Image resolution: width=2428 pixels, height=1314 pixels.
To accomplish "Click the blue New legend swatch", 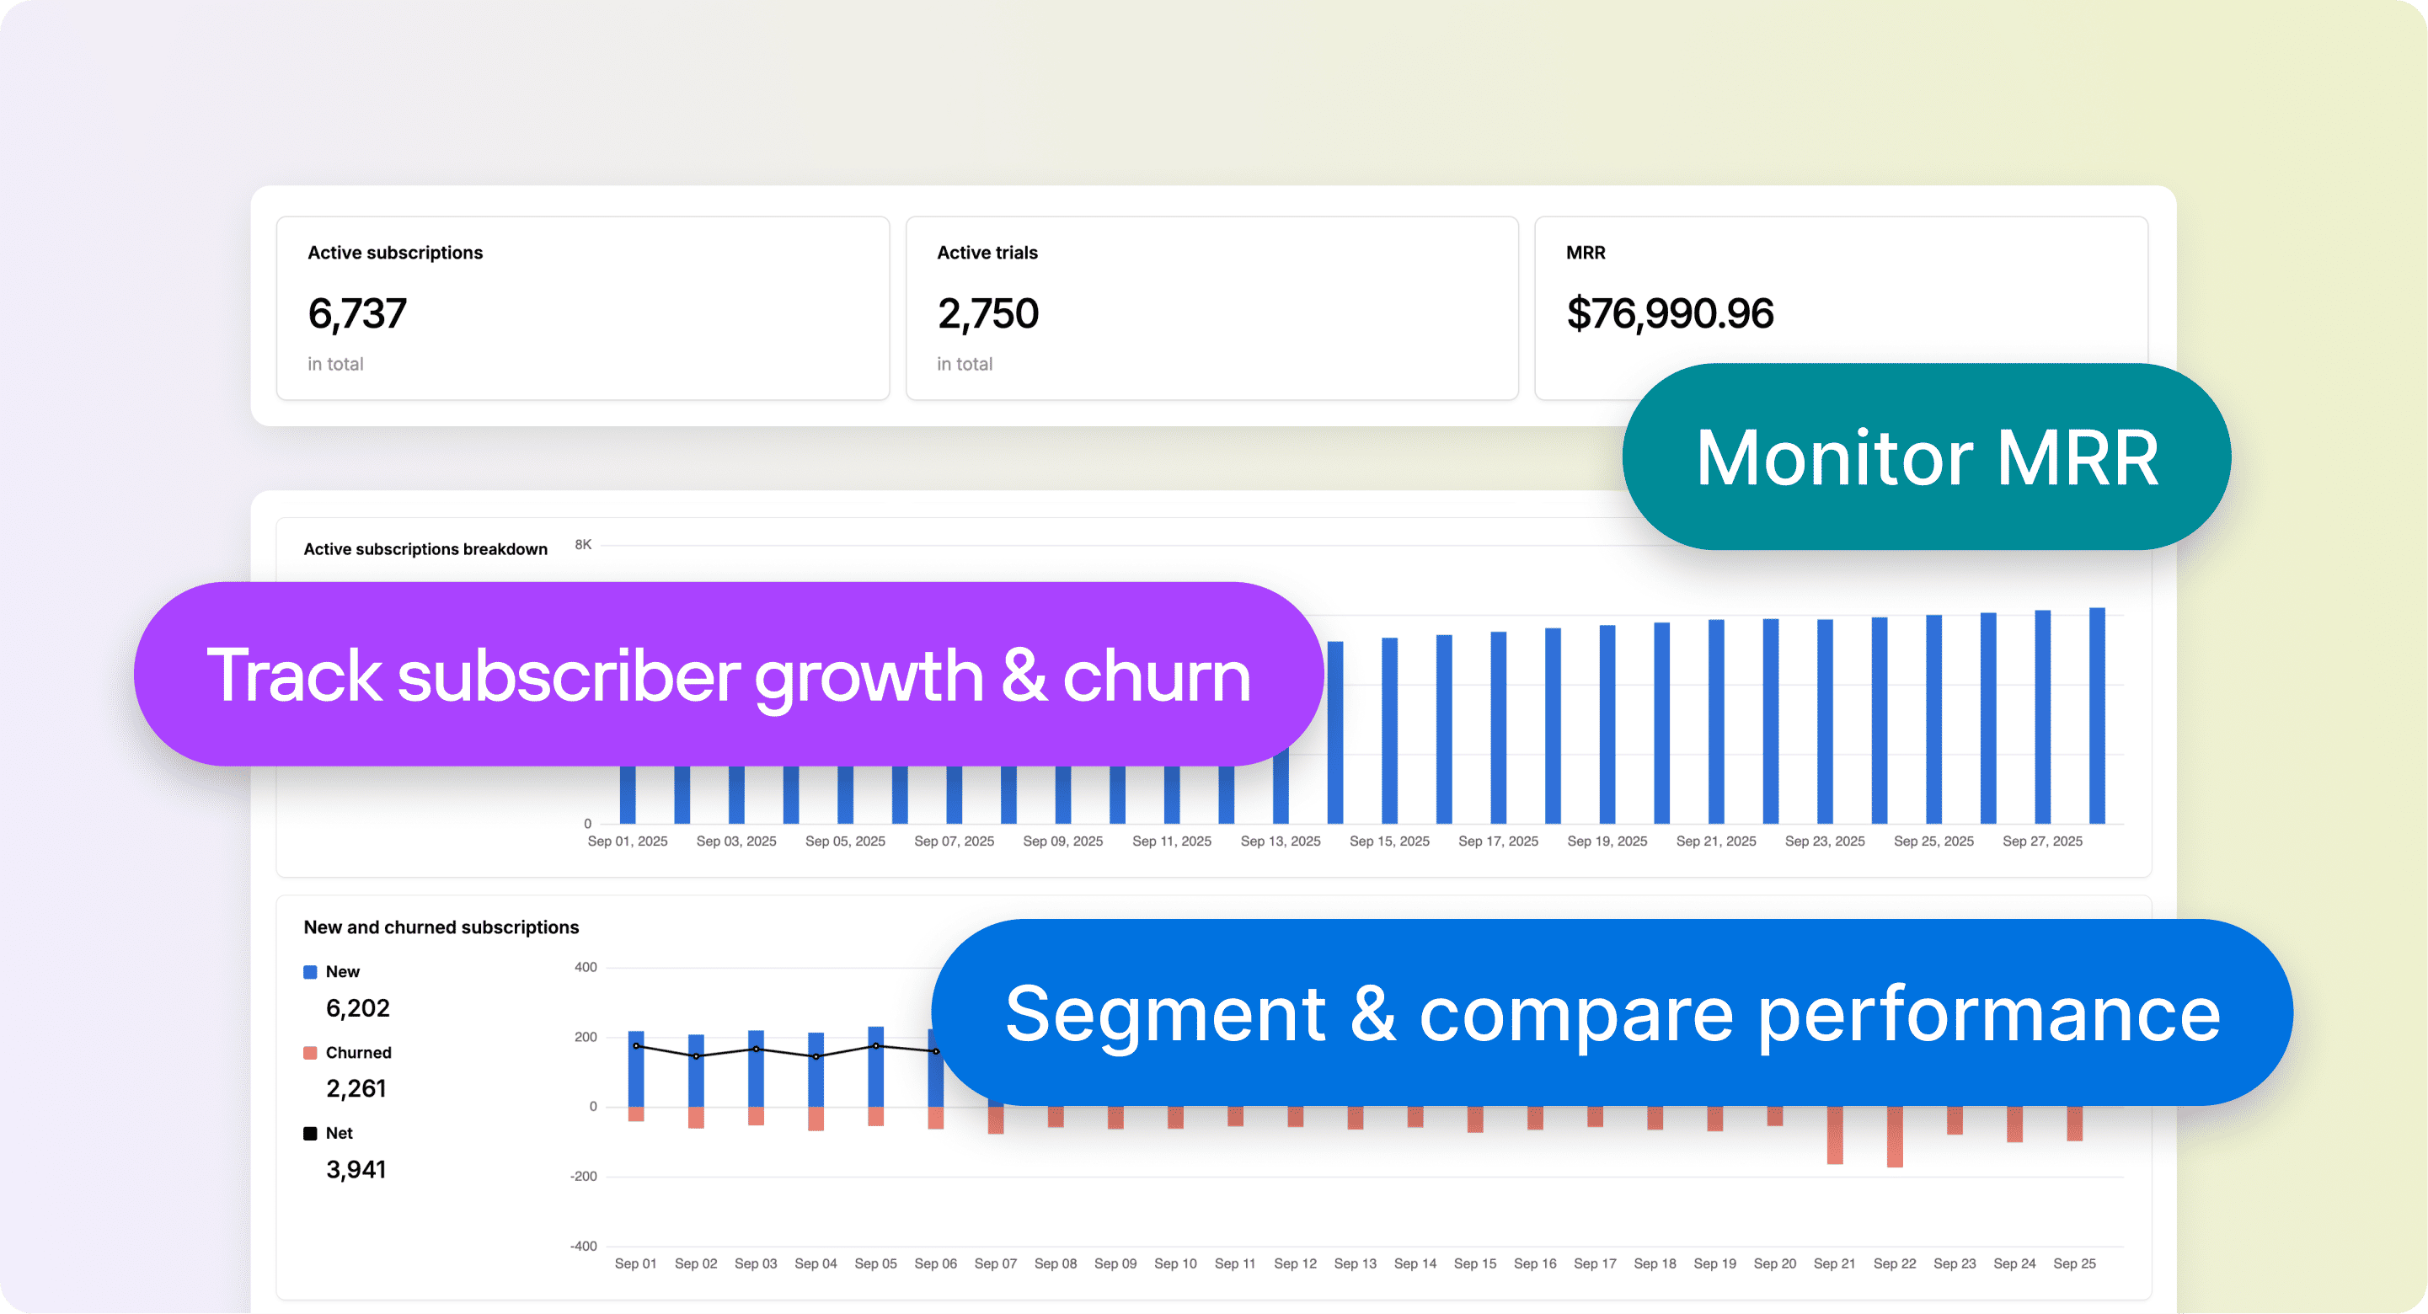I will tap(310, 972).
